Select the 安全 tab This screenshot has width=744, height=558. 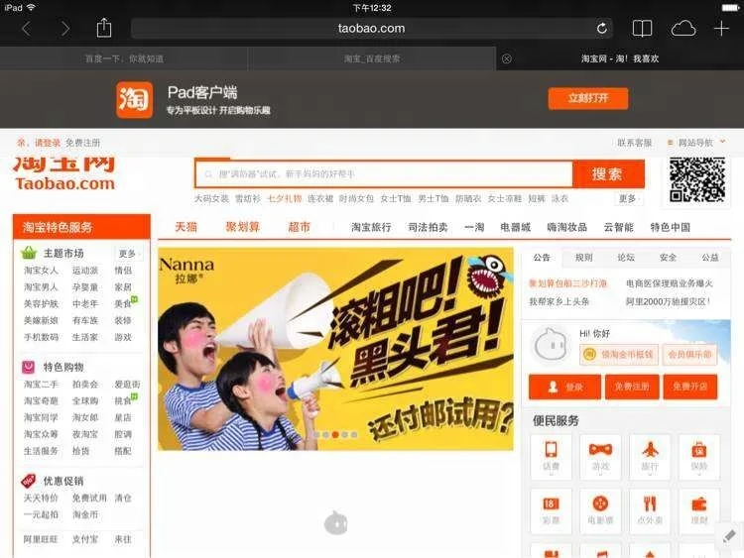point(668,258)
